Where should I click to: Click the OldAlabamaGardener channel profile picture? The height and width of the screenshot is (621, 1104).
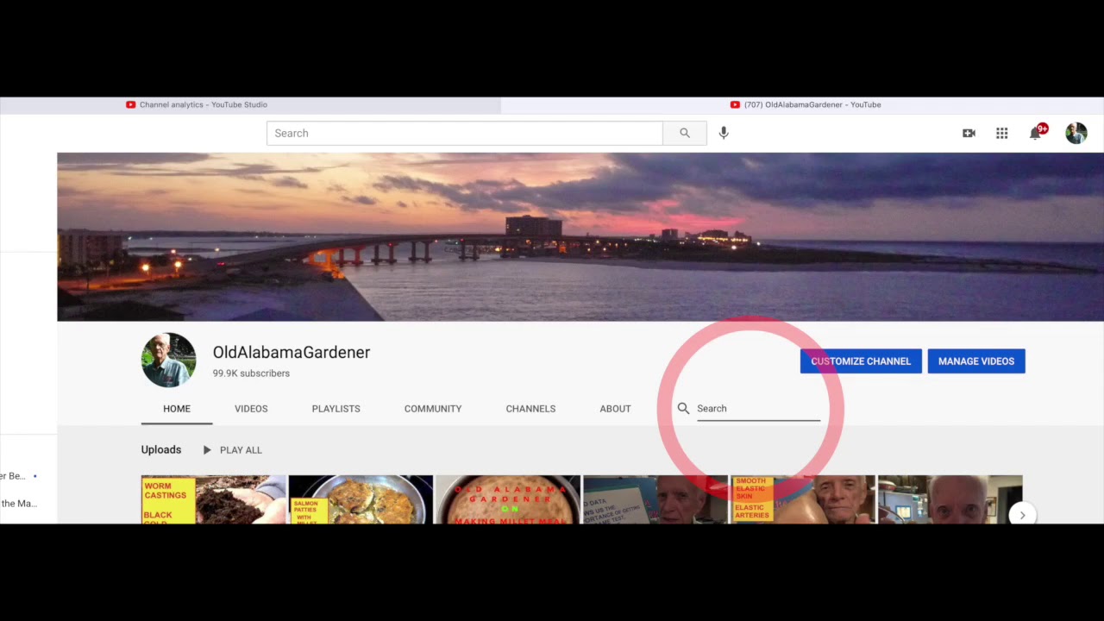[168, 360]
